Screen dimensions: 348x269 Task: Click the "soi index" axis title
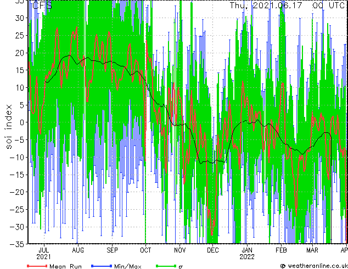8,127
